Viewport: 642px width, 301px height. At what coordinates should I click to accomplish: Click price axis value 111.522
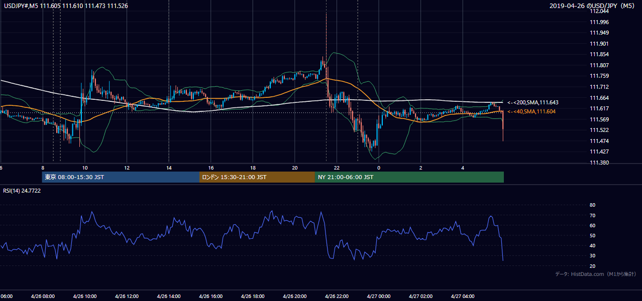point(599,130)
